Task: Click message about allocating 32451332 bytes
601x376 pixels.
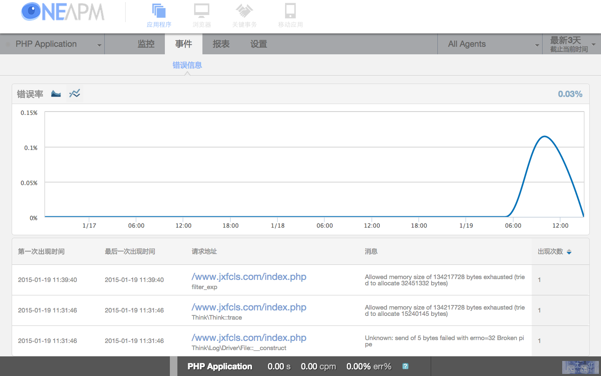Action: point(445,280)
